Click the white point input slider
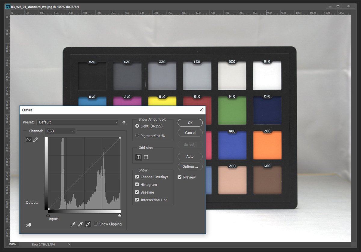 click(x=120, y=215)
